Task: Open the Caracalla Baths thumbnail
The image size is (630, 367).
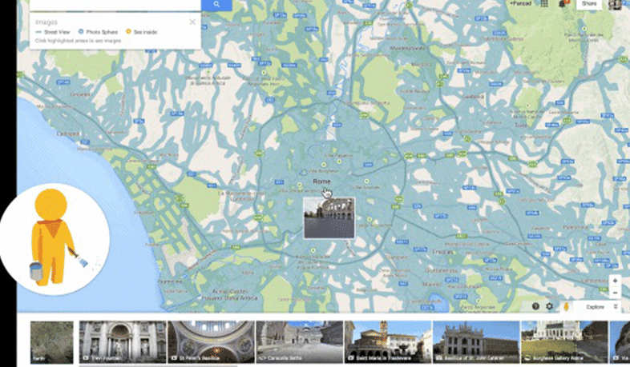Action: (x=299, y=342)
